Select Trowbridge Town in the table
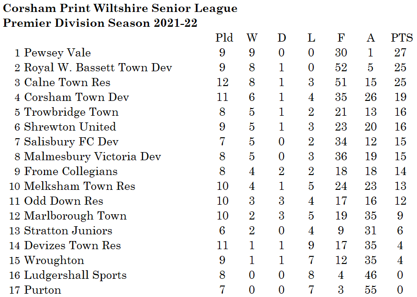 71,112
